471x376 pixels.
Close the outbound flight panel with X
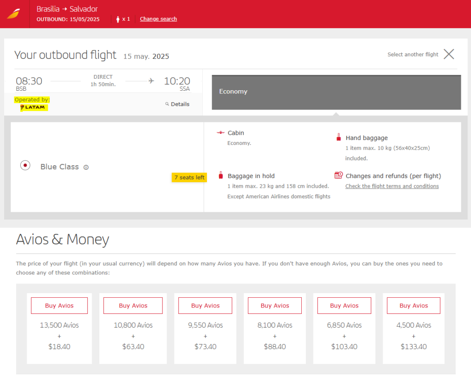(x=448, y=54)
